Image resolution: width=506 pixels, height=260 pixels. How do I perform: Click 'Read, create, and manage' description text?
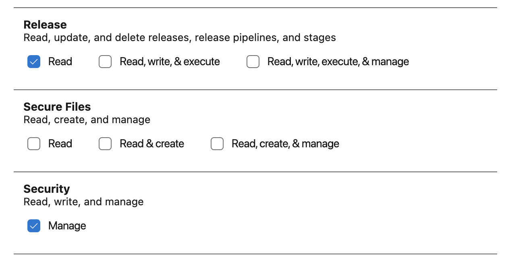87,120
